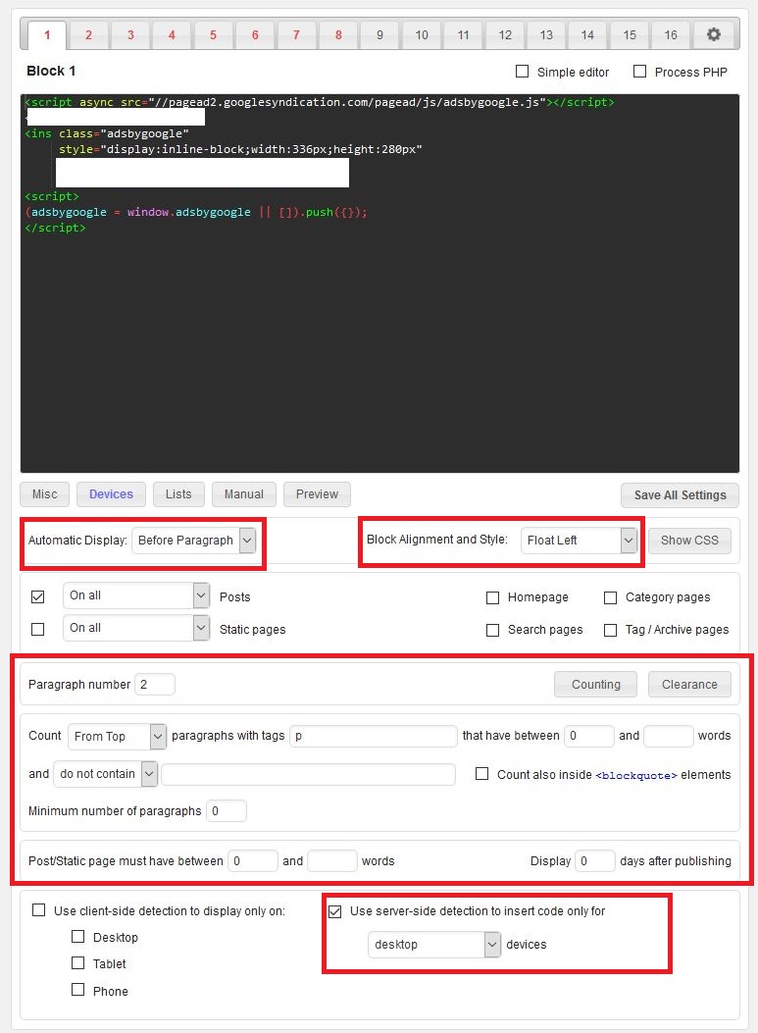Image resolution: width=758 pixels, height=1033 pixels.
Task: Click the Paragraph number input field
Action: [155, 685]
